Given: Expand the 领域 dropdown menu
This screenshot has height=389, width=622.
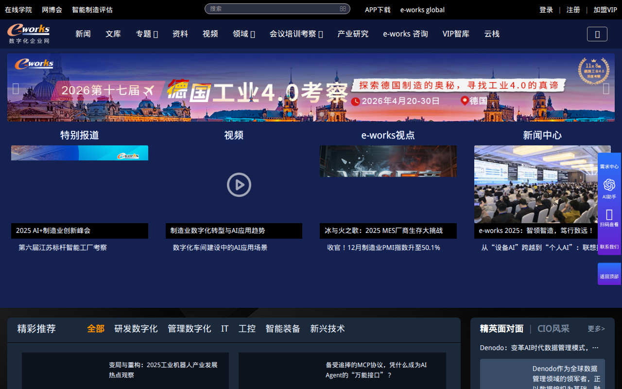Looking at the screenshot, I should point(243,34).
